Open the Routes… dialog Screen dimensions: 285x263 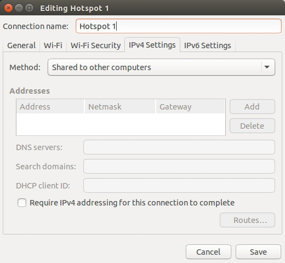(247, 220)
